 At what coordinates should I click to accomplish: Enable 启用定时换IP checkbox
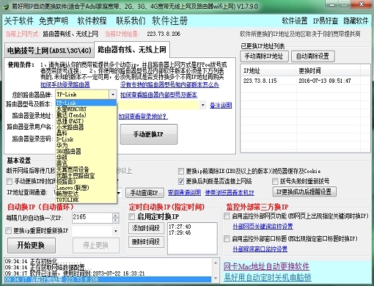pos(132,216)
